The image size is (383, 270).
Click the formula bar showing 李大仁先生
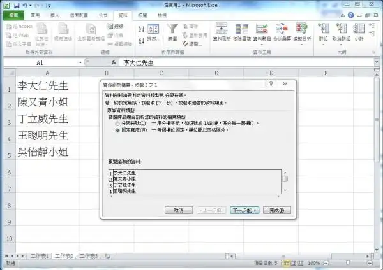click(x=246, y=62)
